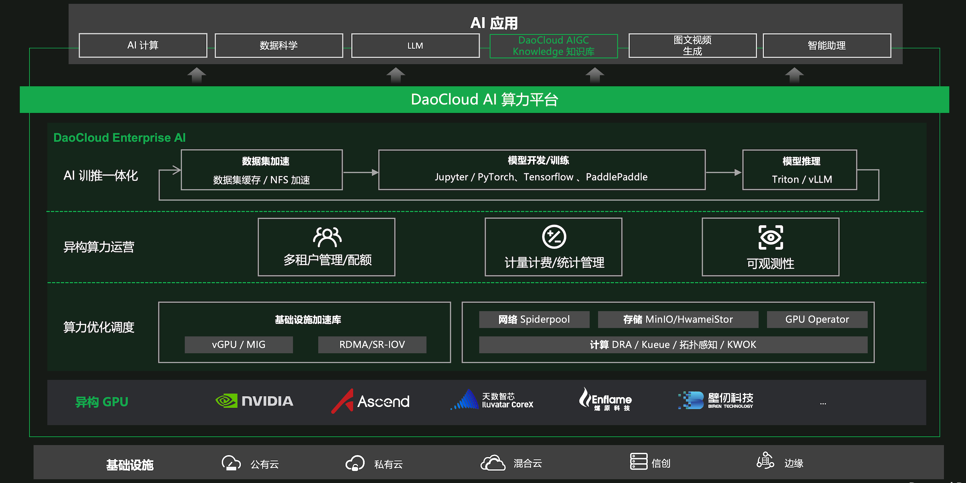This screenshot has width=966, height=483.
Task: Toggle RDMA/SR-IOV acceleration
Action: point(371,344)
